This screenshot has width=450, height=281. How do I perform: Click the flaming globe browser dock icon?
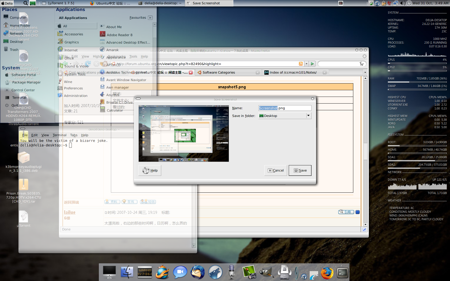point(162,272)
